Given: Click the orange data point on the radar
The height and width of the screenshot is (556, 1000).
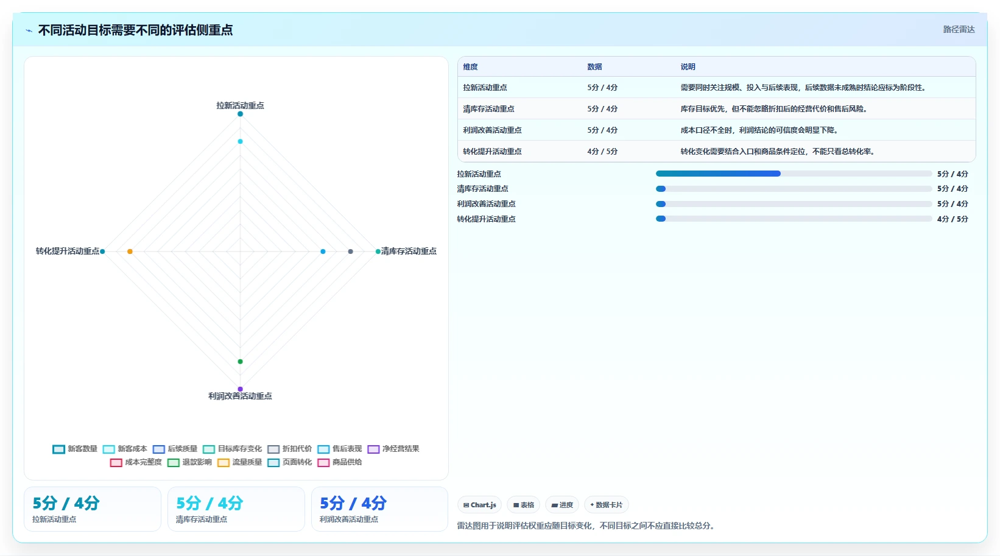Looking at the screenshot, I should 130,252.
